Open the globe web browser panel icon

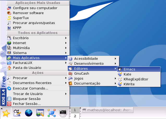point(29,113)
